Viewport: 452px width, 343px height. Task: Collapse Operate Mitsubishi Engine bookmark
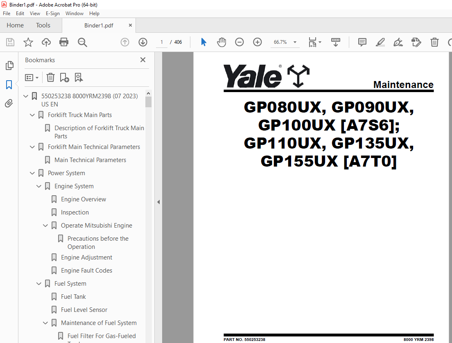click(x=45, y=226)
